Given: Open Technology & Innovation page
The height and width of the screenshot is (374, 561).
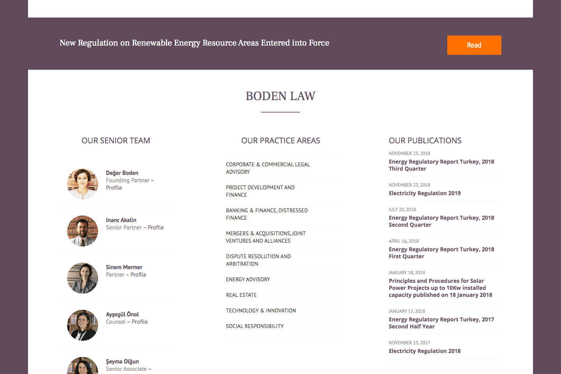Looking at the screenshot, I should pos(261,310).
